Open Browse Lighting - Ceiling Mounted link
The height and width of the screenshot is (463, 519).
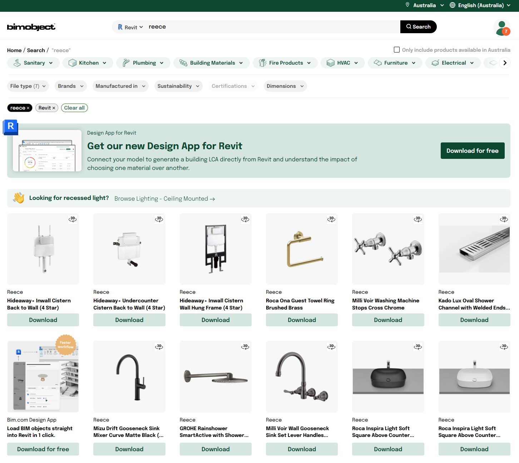[164, 198]
